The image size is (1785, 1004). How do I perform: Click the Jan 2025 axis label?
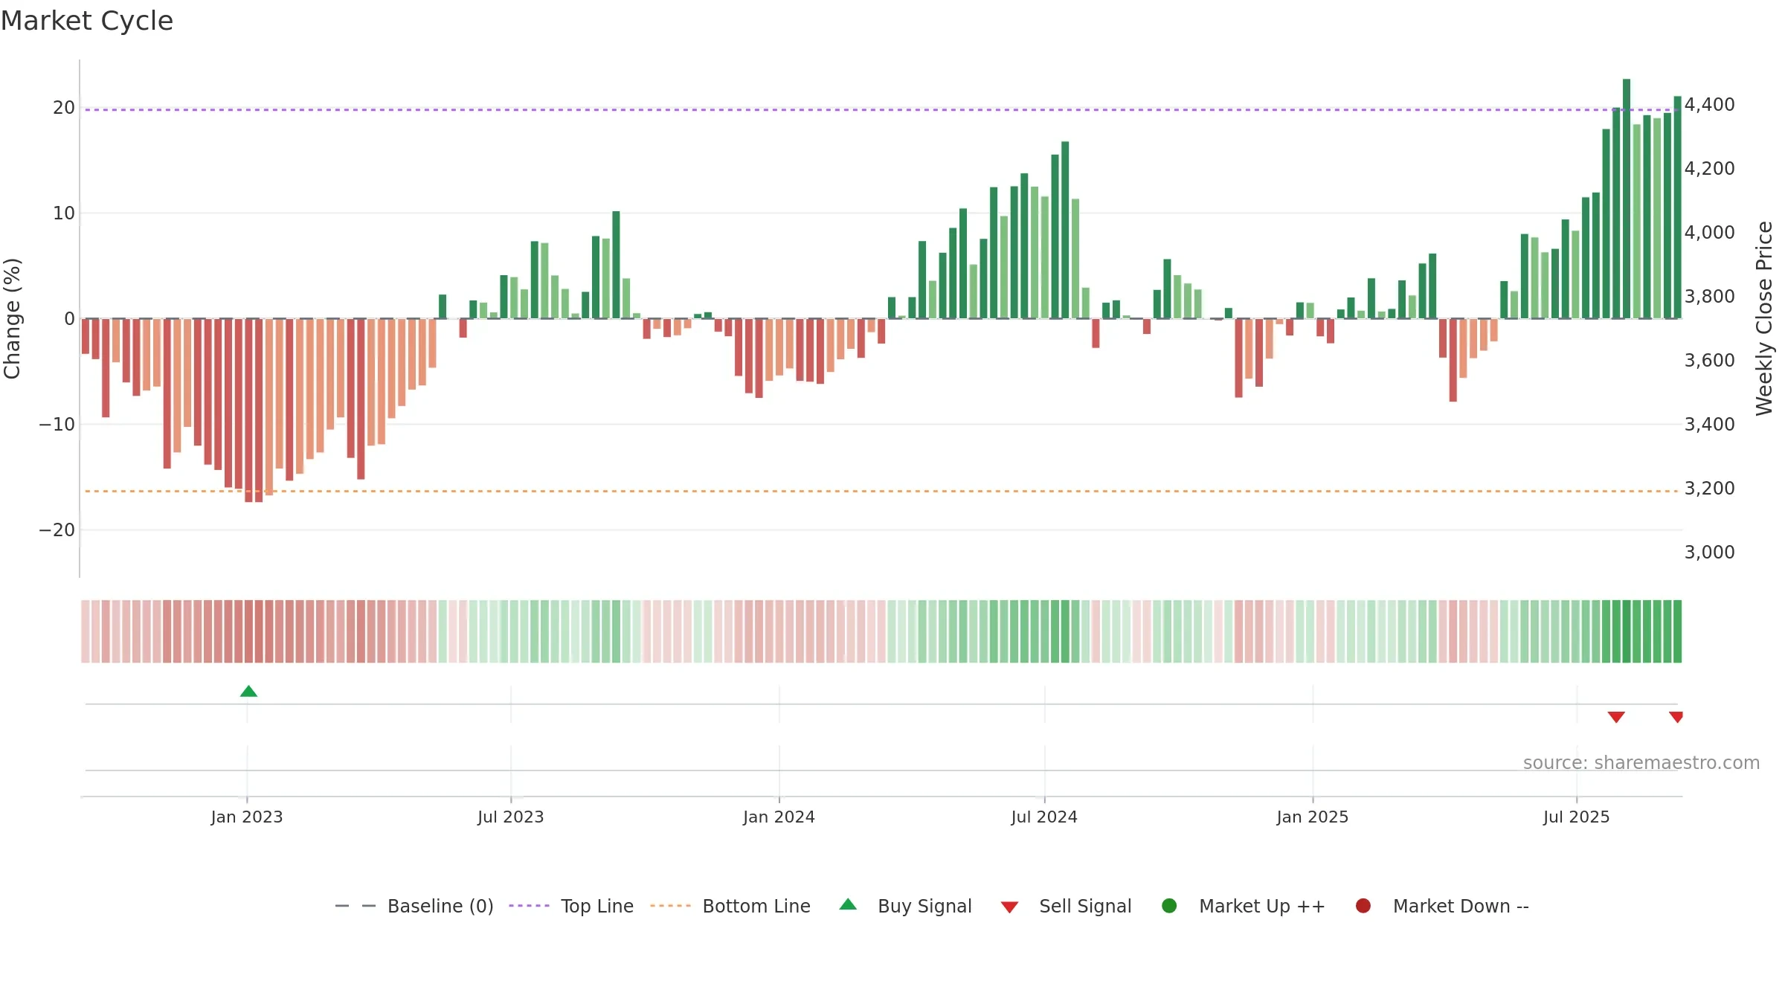point(1313,817)
